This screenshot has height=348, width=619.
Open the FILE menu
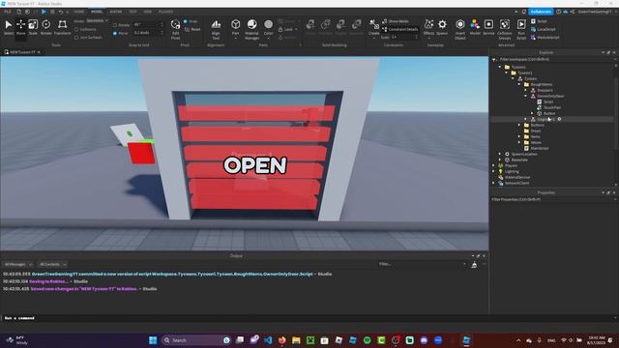(x=8, y=12)
